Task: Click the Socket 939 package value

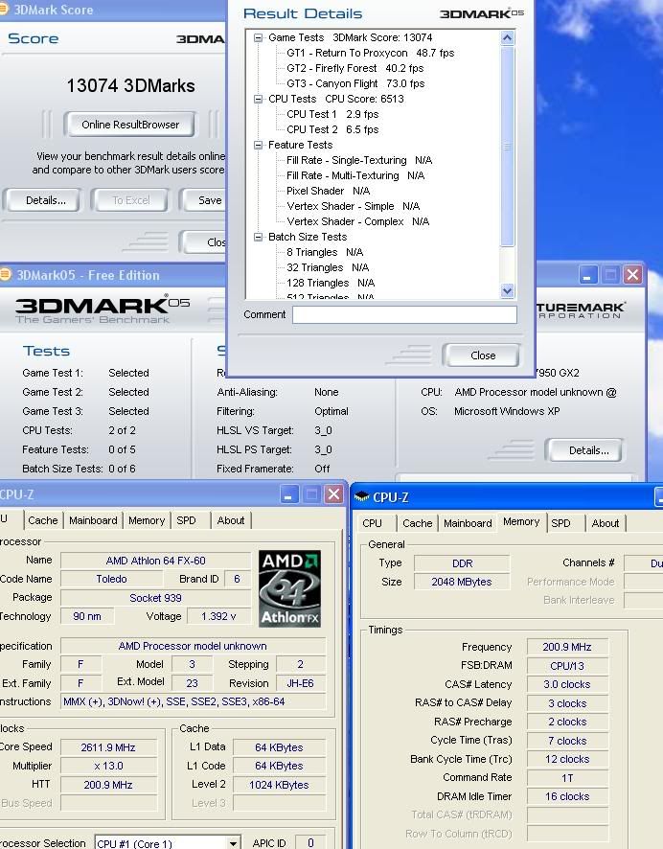Action: click(x=155, y=598)
